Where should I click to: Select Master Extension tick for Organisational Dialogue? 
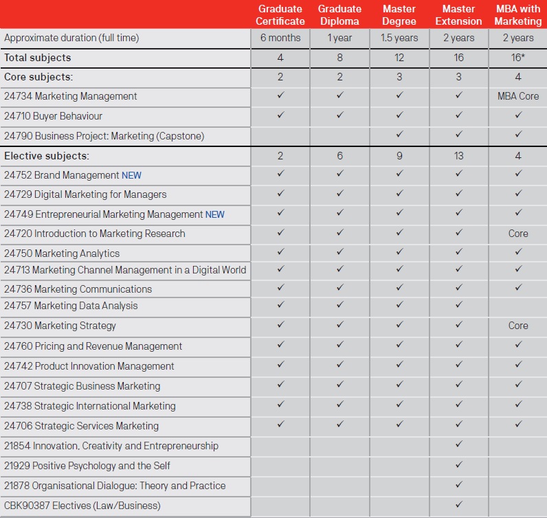point(458,485)
